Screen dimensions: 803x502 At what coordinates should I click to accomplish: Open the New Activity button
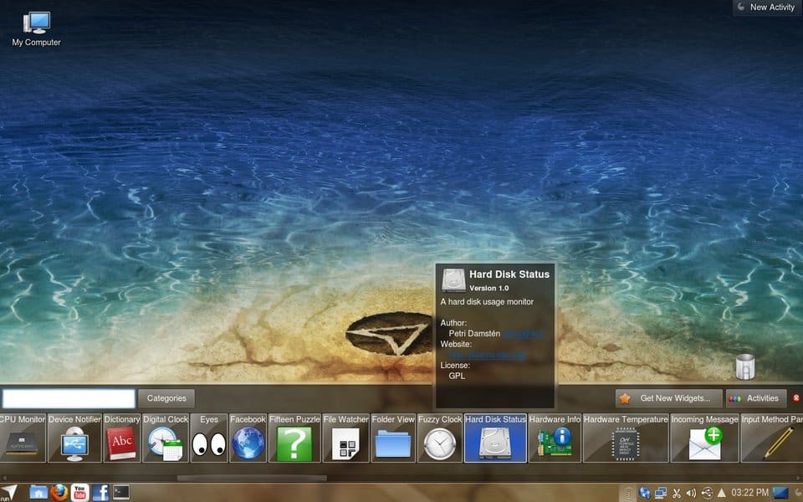(x=767, y=8)
